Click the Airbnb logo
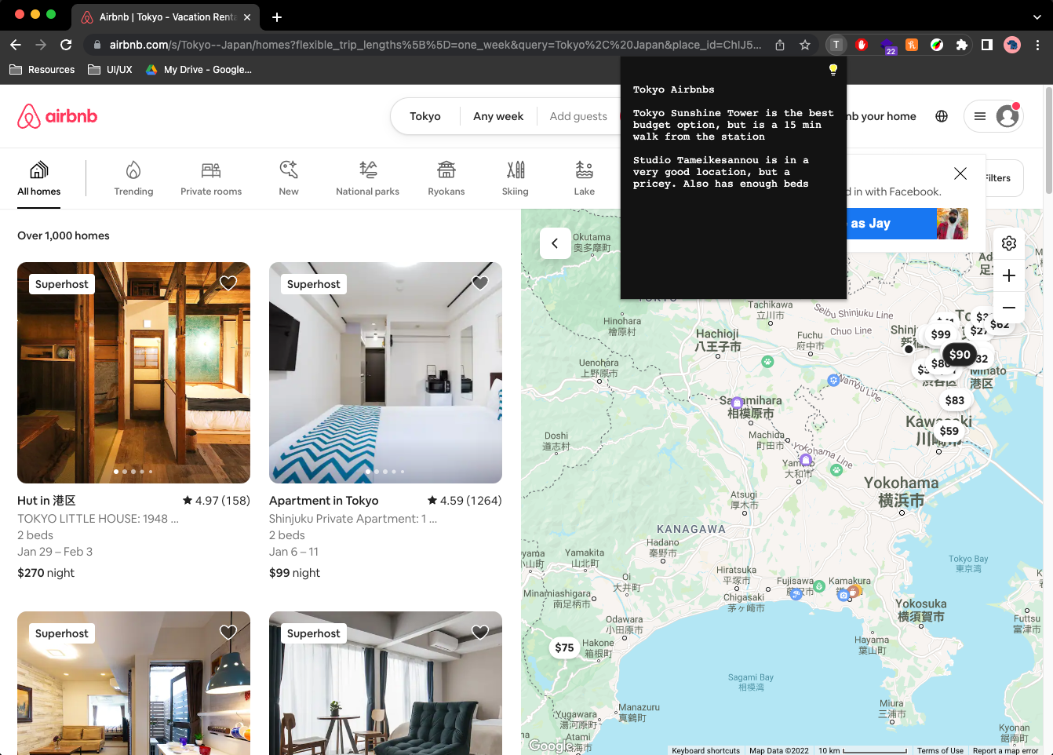The image size is (1053, 755). [x=57, y=116]
